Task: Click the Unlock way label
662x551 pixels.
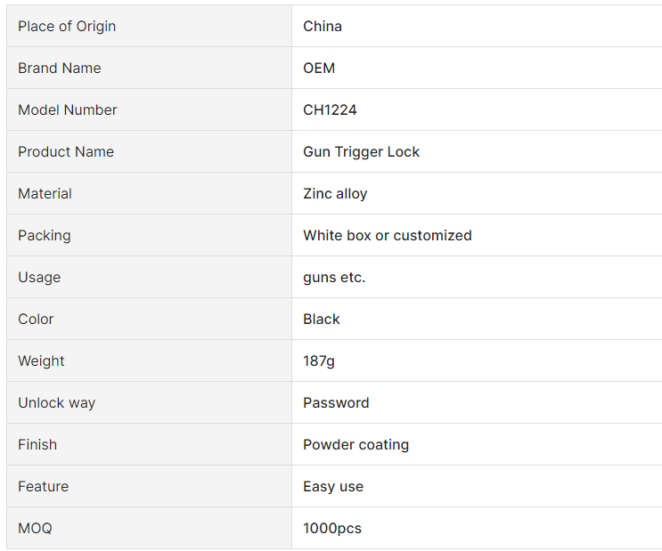Action: pos(56,403)
